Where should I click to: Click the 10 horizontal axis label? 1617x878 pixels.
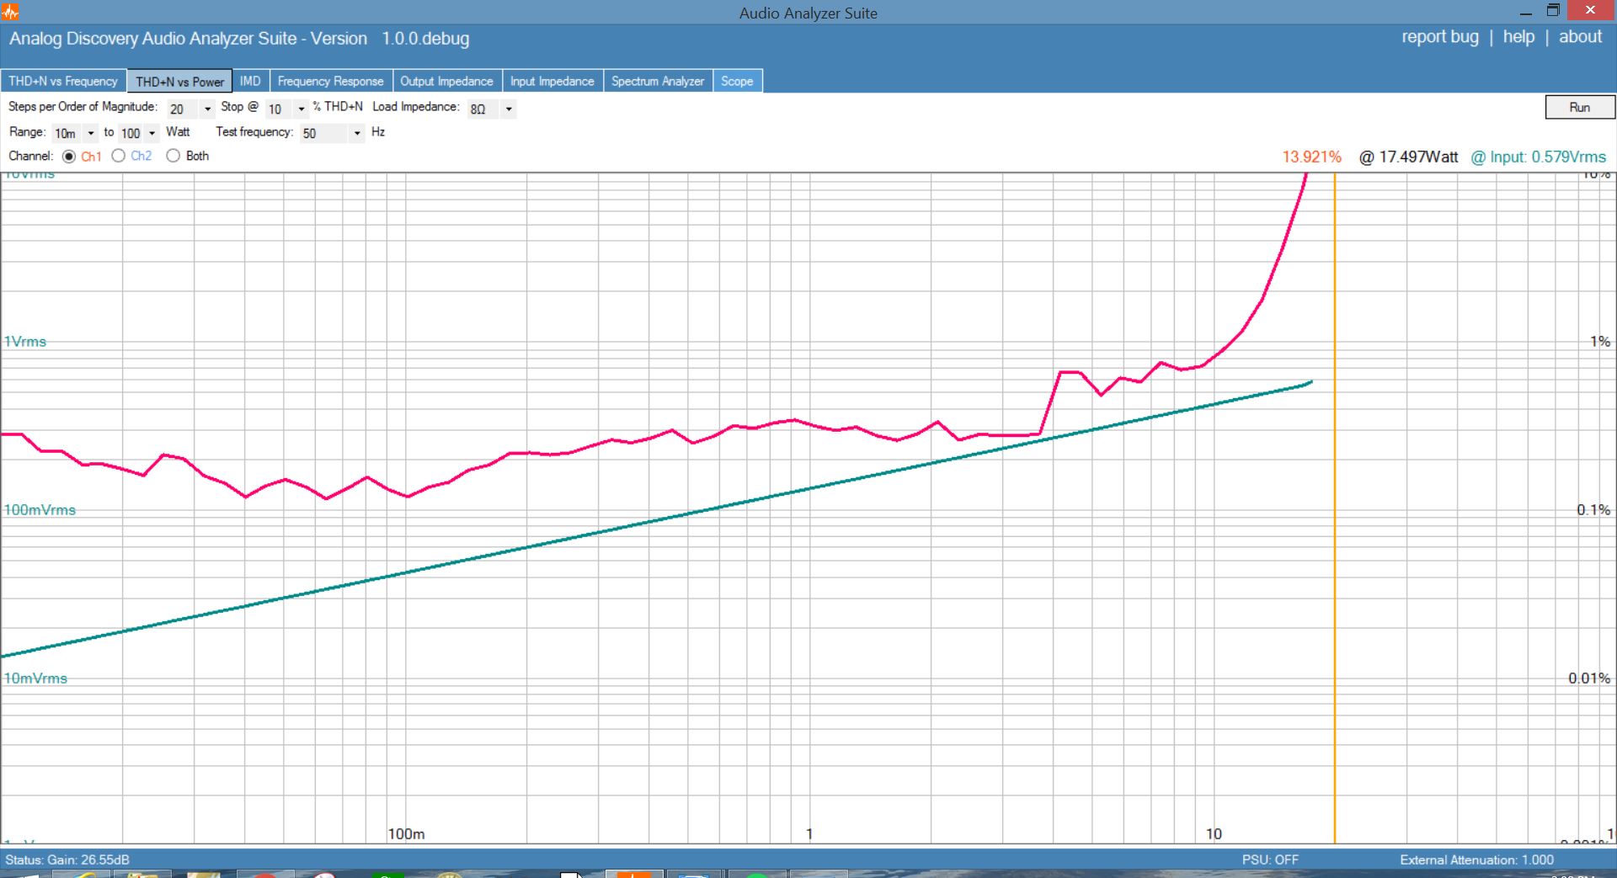pos(1213,834)
